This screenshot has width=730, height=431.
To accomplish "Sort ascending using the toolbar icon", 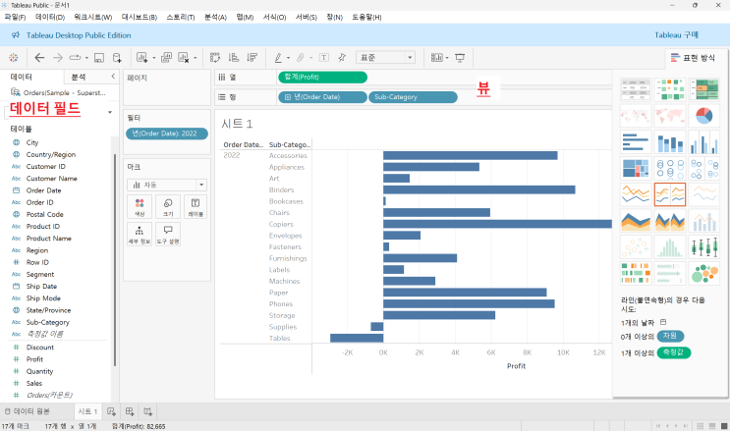I will [x=234, y=58].
